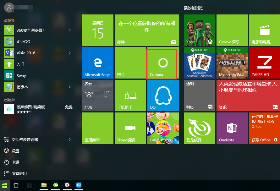Open the File Explorer folder icon in the taskbar
The image size is (280, 191).
[x=44, y=185]
